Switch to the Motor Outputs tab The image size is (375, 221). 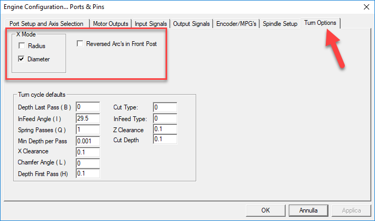pyautogui.click(x=111, y=24)
